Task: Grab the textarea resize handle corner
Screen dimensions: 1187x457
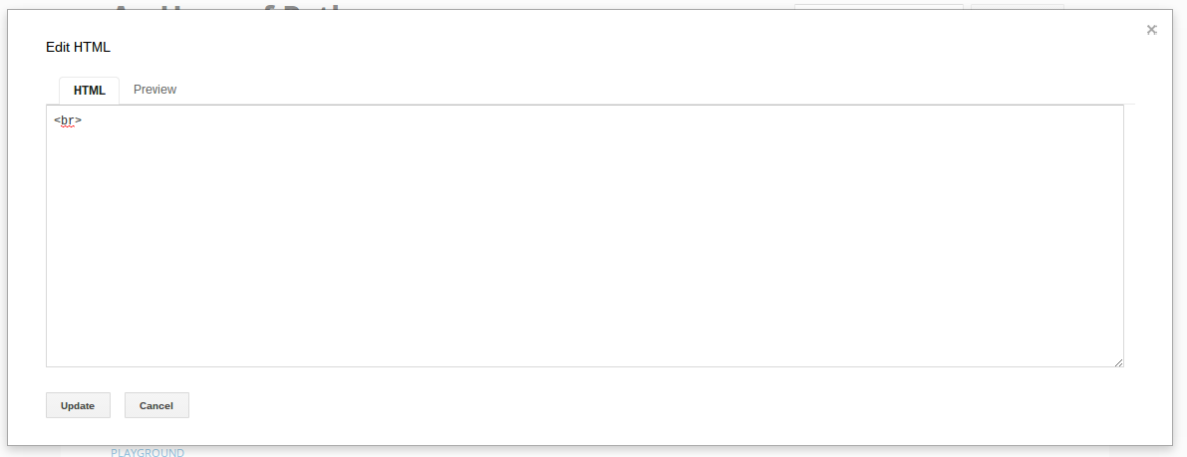Action: (x=1118, y=362)
